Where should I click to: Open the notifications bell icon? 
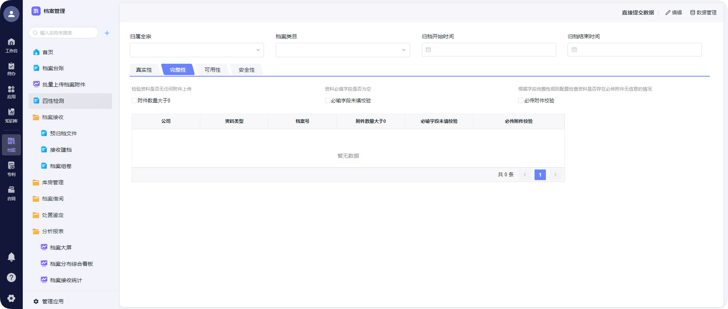coord(11,257)
